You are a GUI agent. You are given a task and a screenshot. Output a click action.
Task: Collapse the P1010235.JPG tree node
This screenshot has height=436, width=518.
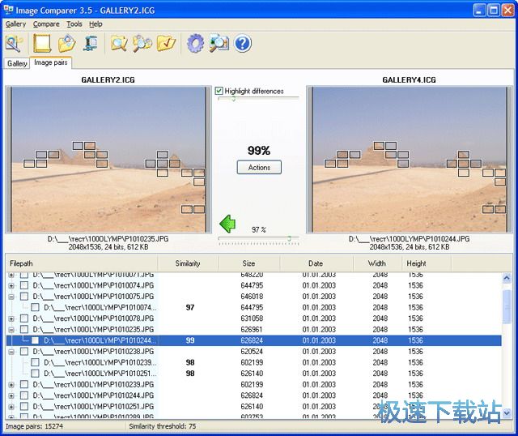[11, 330]
